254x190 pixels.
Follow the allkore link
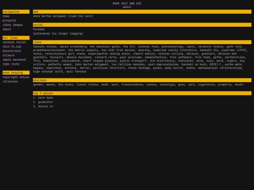pyautogui.click(x=8, y=55)
